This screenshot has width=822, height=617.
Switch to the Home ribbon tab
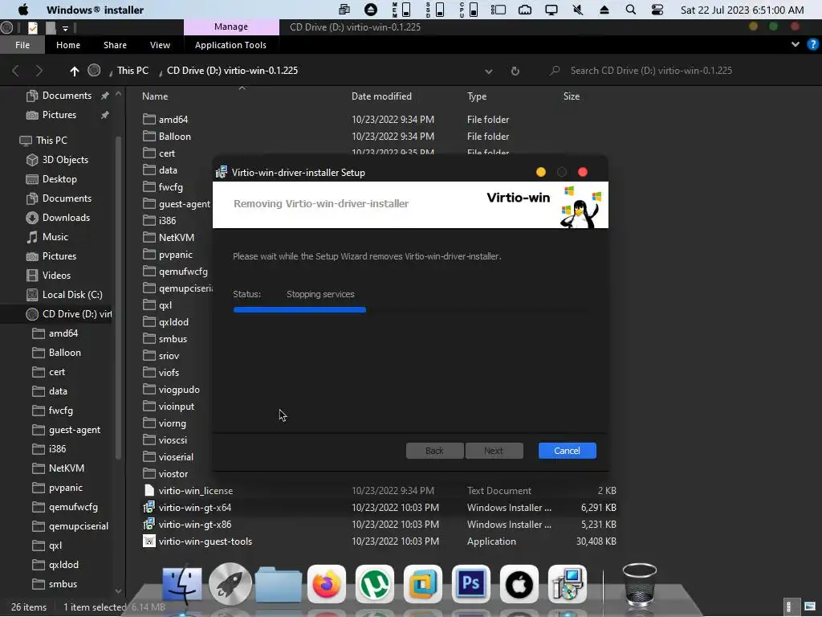(68, 45)
